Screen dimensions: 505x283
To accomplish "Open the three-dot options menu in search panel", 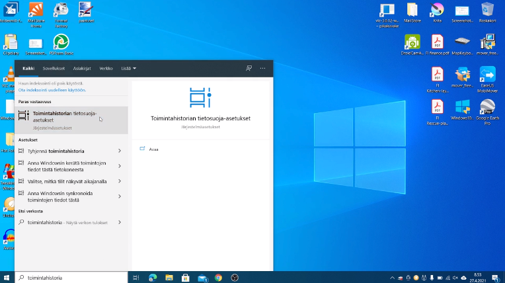I will pyautogui.click(x=262, y=68).
